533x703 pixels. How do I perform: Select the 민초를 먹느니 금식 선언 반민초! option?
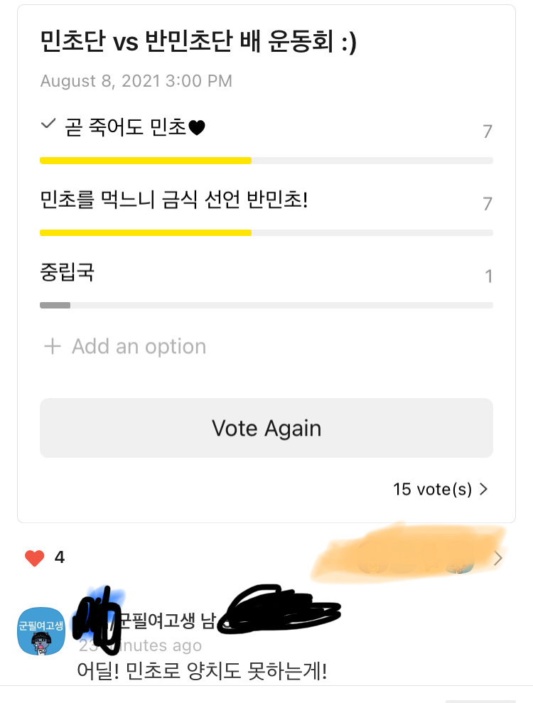174,200
